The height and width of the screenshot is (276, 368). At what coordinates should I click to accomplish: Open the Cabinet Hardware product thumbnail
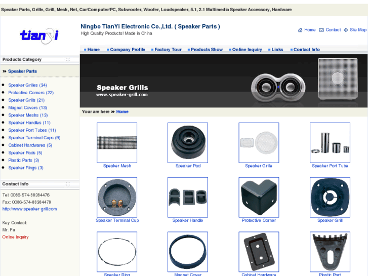point(259,252)
